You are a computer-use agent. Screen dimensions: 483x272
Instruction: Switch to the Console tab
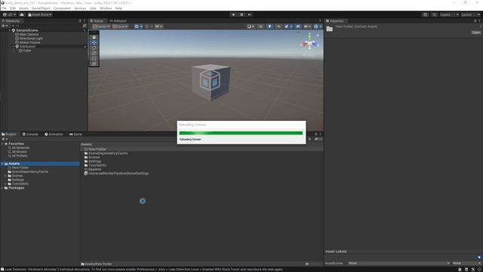tap(30, 134)
